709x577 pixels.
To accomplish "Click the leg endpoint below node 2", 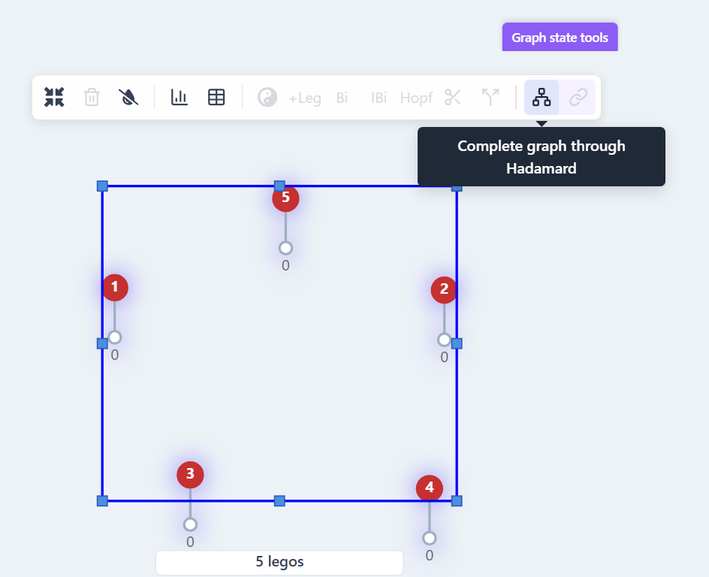I will point(444,340).
